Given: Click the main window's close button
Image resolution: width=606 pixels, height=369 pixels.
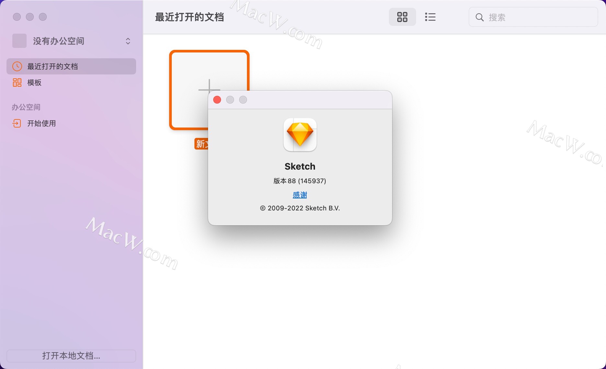Looking at the screenshot, I should (x=17, y=17).
